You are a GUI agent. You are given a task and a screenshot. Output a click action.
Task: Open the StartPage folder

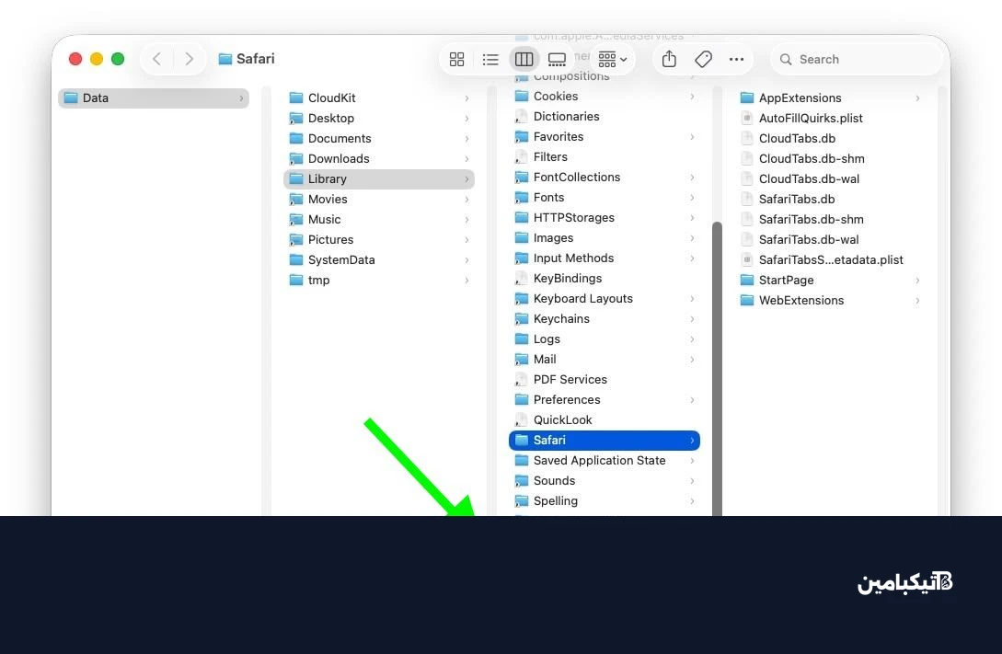786,281
